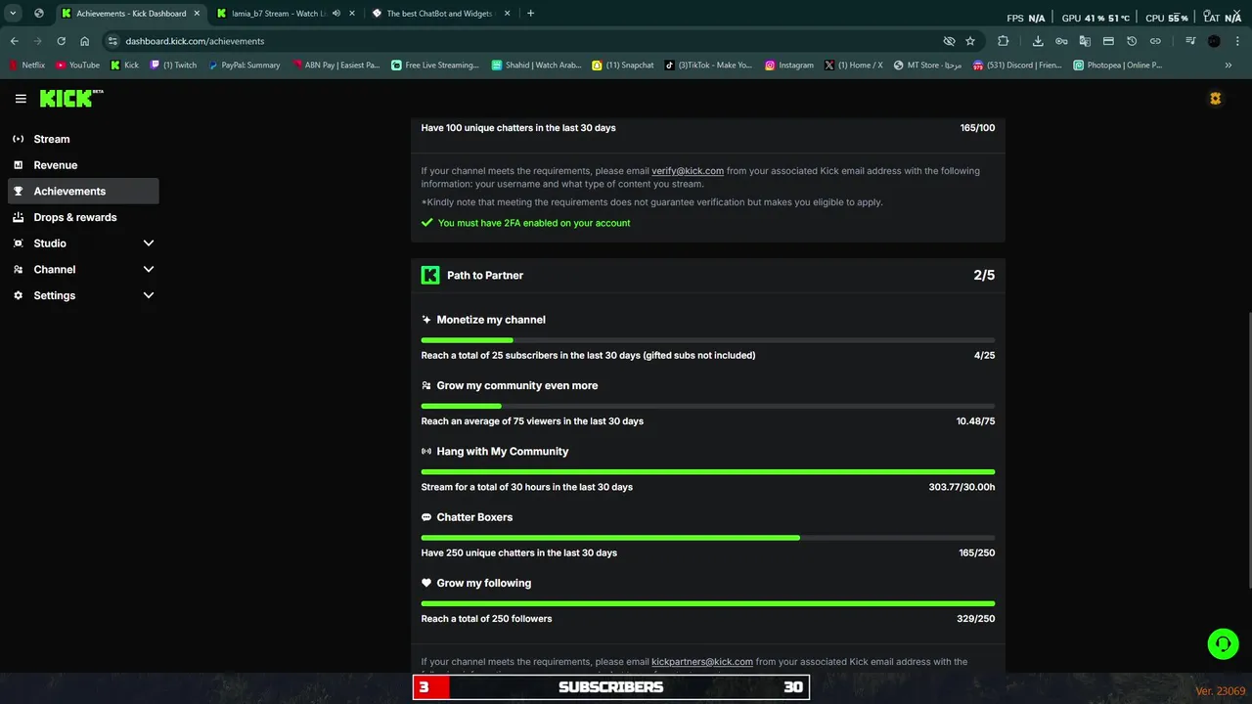
Task: Open the browser extensions puzzle icon
Action: tap(1004, 41)
